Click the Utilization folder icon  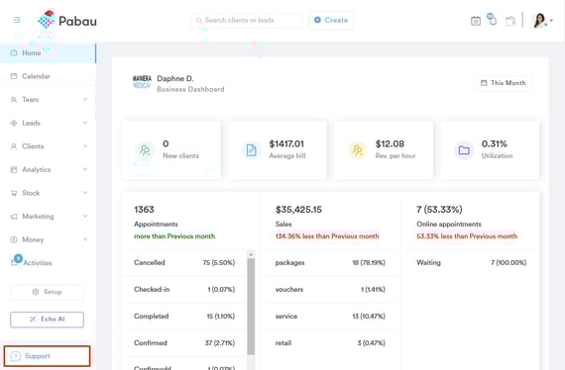pyautogui.click(x=464, y=150)
